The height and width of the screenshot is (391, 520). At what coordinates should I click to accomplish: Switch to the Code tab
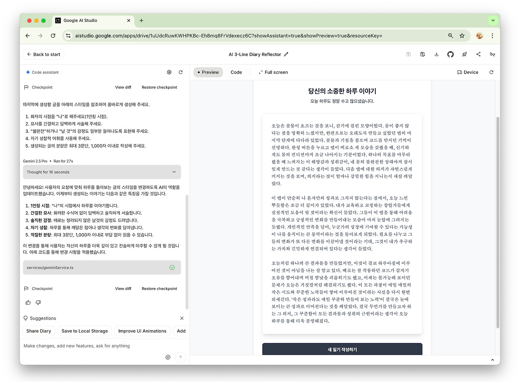[x=236, y=72]
